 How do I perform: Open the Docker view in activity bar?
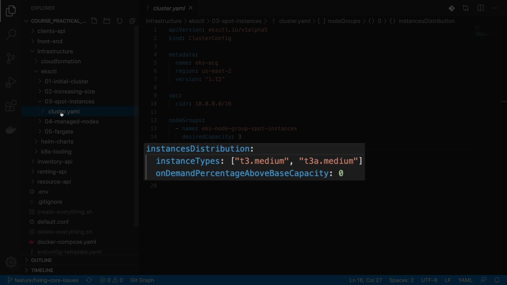[11, 130]
